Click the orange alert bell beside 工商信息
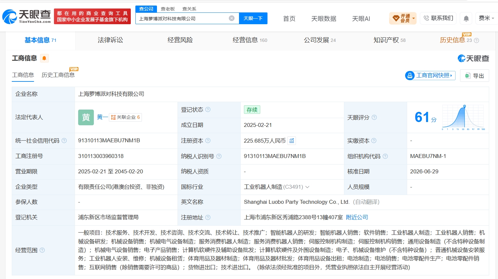 pos(44,58)
